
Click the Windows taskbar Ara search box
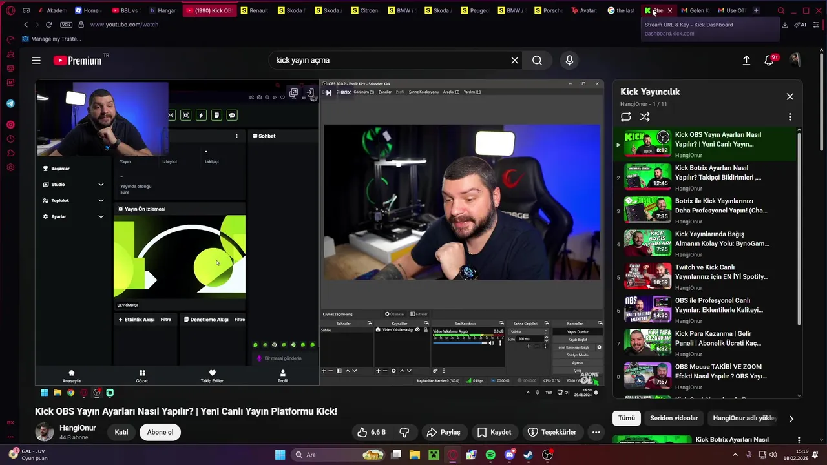[x=338, y=455]
